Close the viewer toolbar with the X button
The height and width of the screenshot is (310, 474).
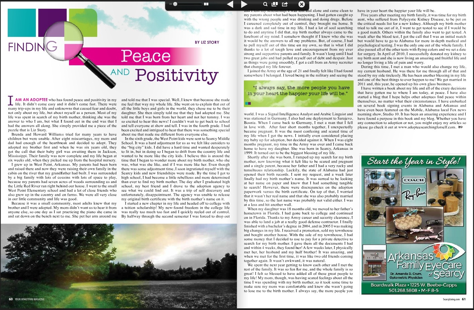click(301, 4)
